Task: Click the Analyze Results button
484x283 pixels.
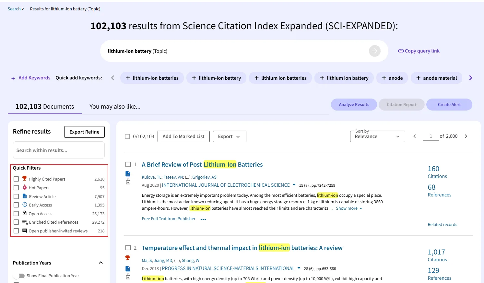Action: (x=354, y=104)
